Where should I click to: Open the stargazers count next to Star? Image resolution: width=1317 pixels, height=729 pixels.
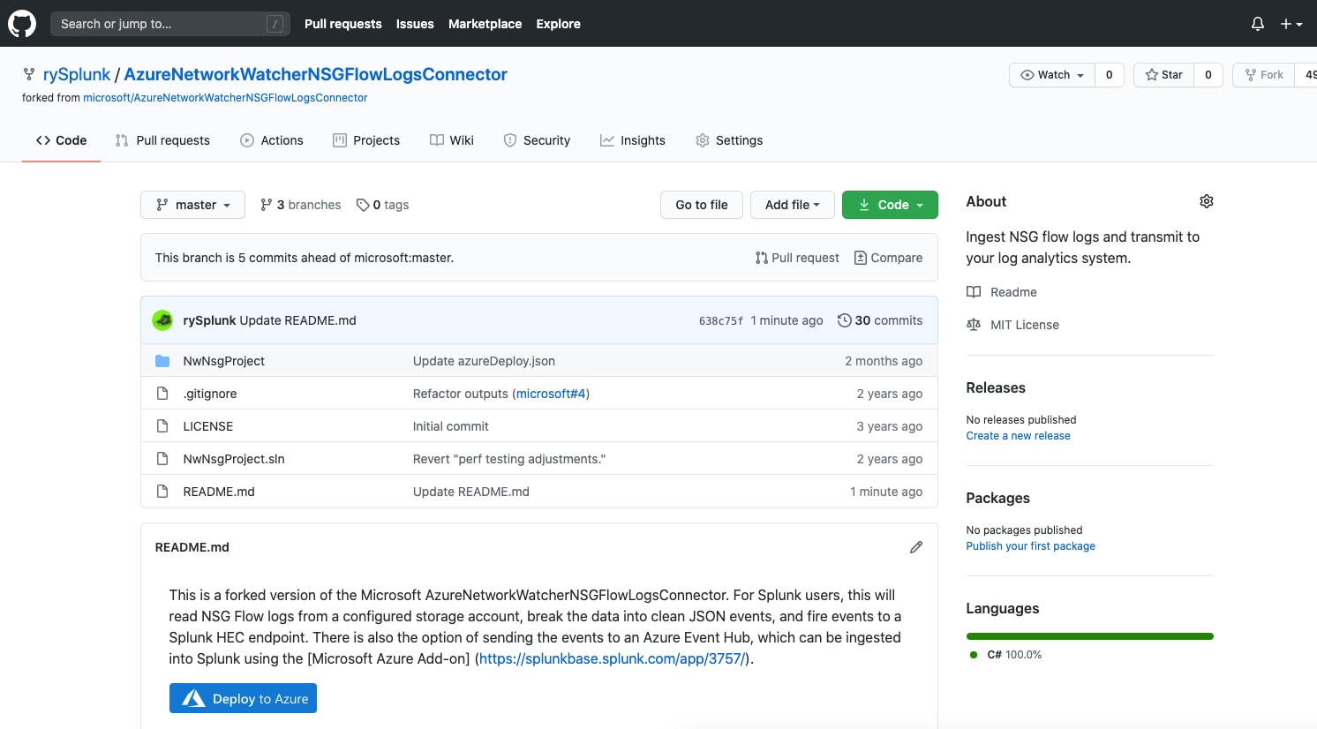click(x=1208, y=75)
